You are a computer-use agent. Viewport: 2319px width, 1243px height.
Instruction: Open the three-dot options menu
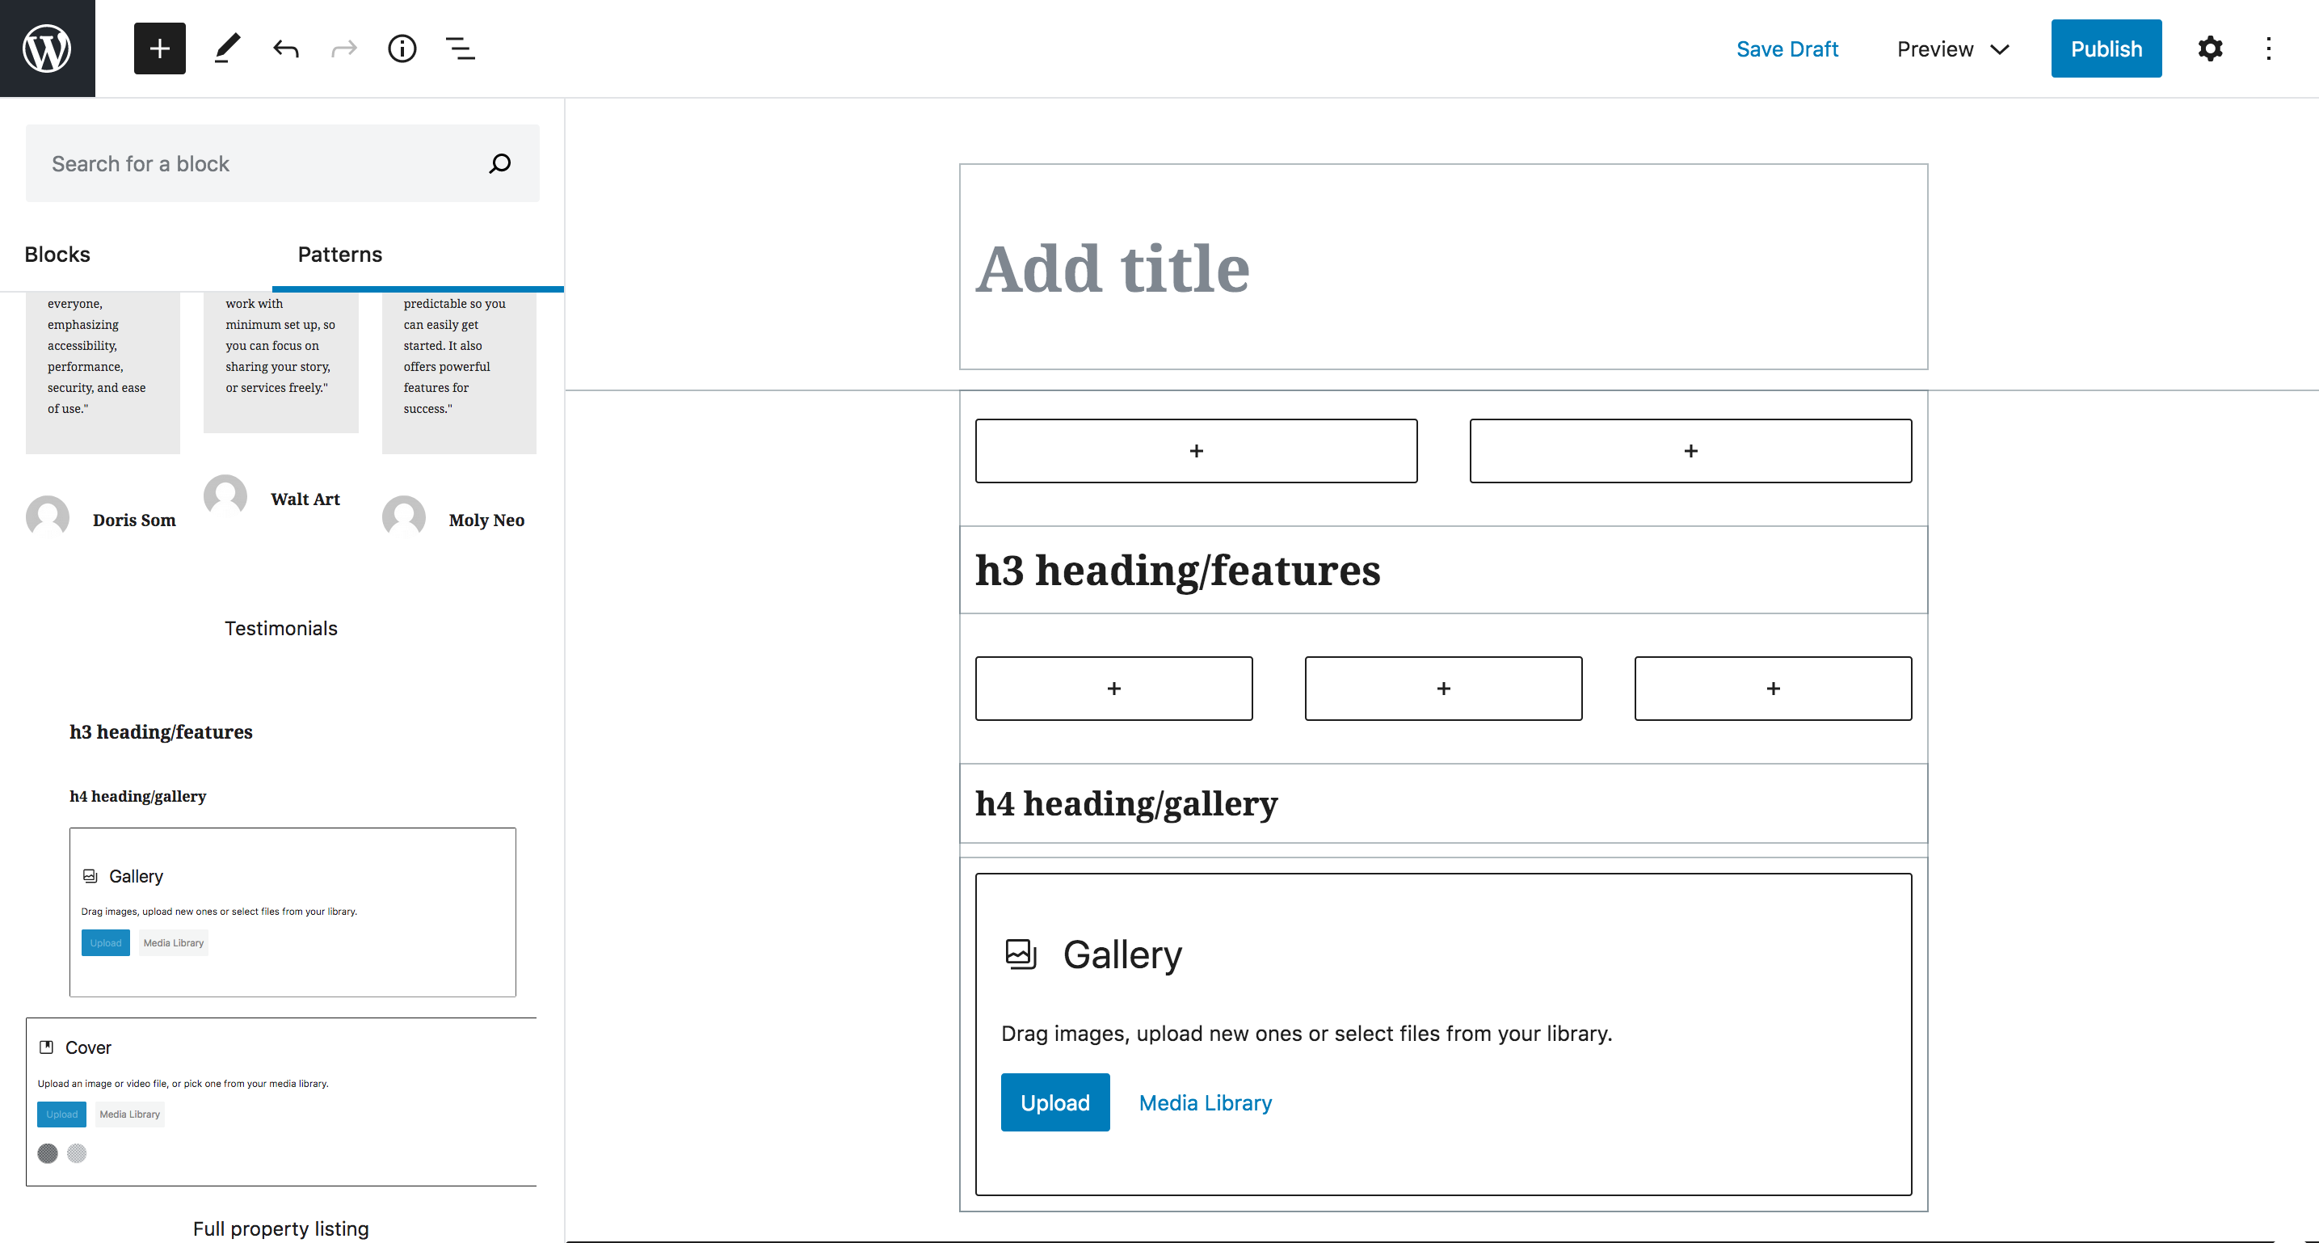(x=2269, y=48)
